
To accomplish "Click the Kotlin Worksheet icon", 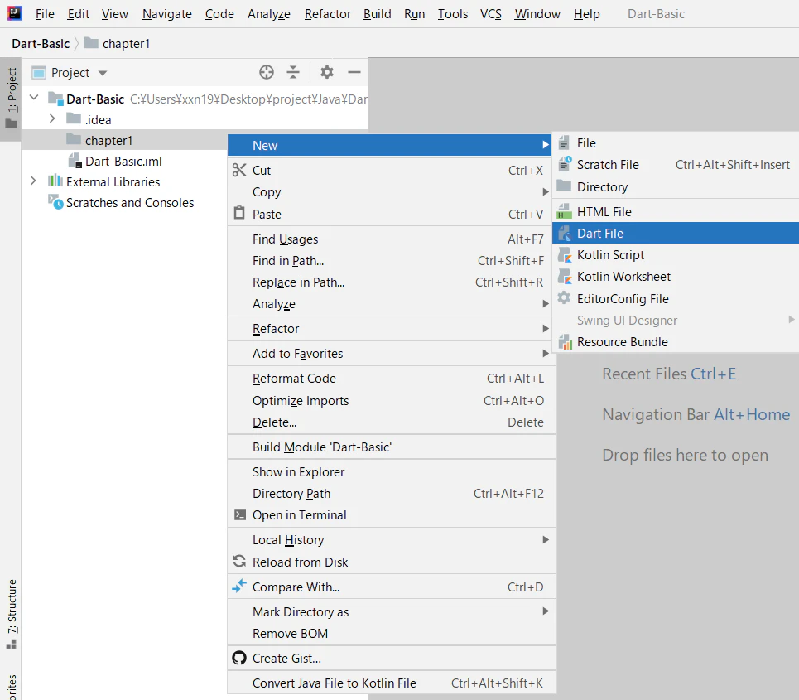I will (x=564, y=276).
